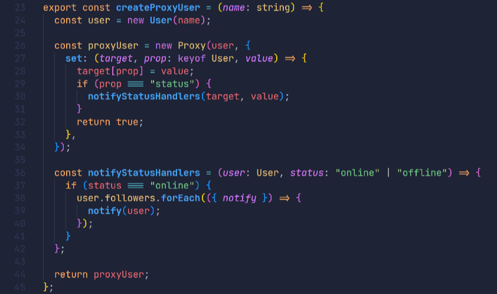Image resolution: width=497 pixels, height=294 pixels.
Task: Click the forEach method call
Action: (181, 198)
